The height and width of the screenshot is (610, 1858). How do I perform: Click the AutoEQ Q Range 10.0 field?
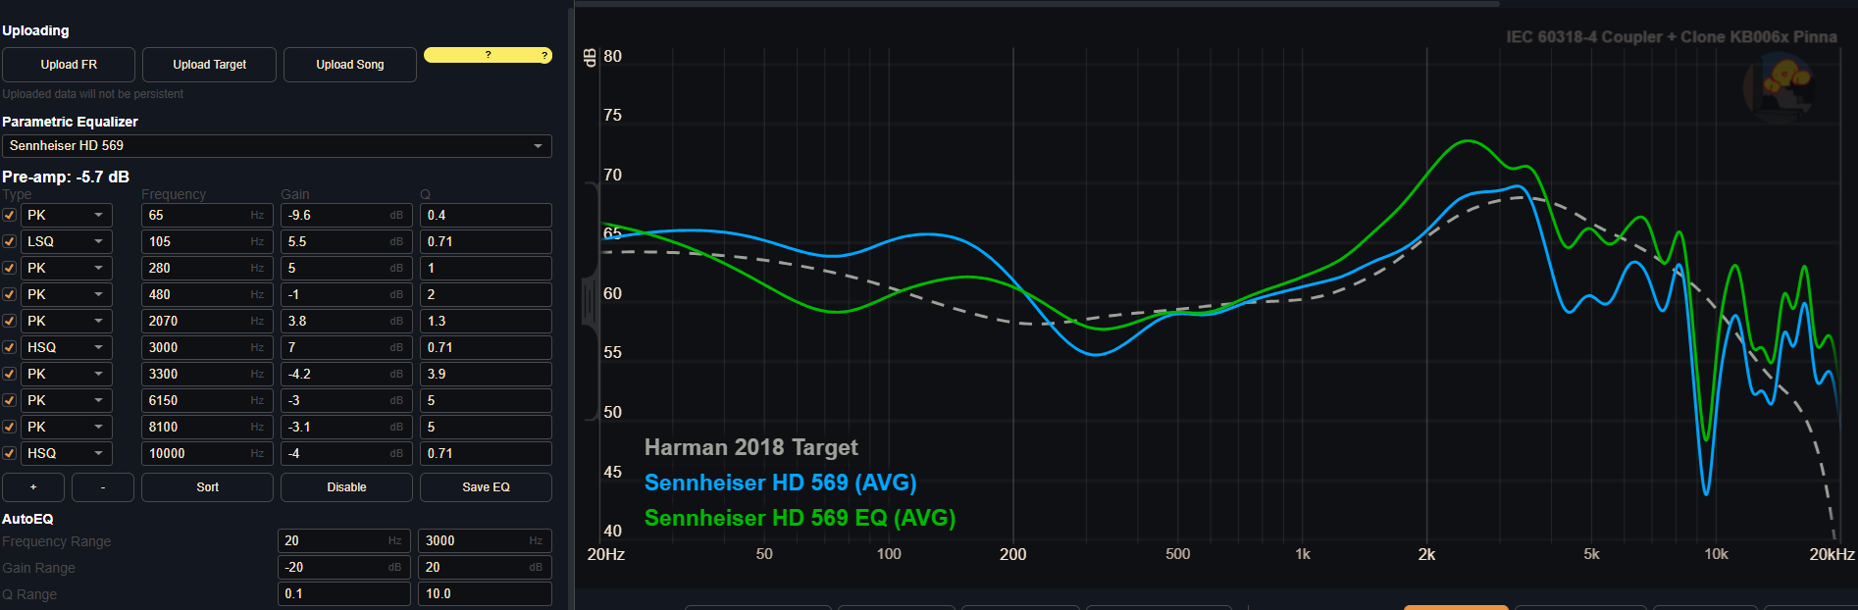[x=485, y=593]
